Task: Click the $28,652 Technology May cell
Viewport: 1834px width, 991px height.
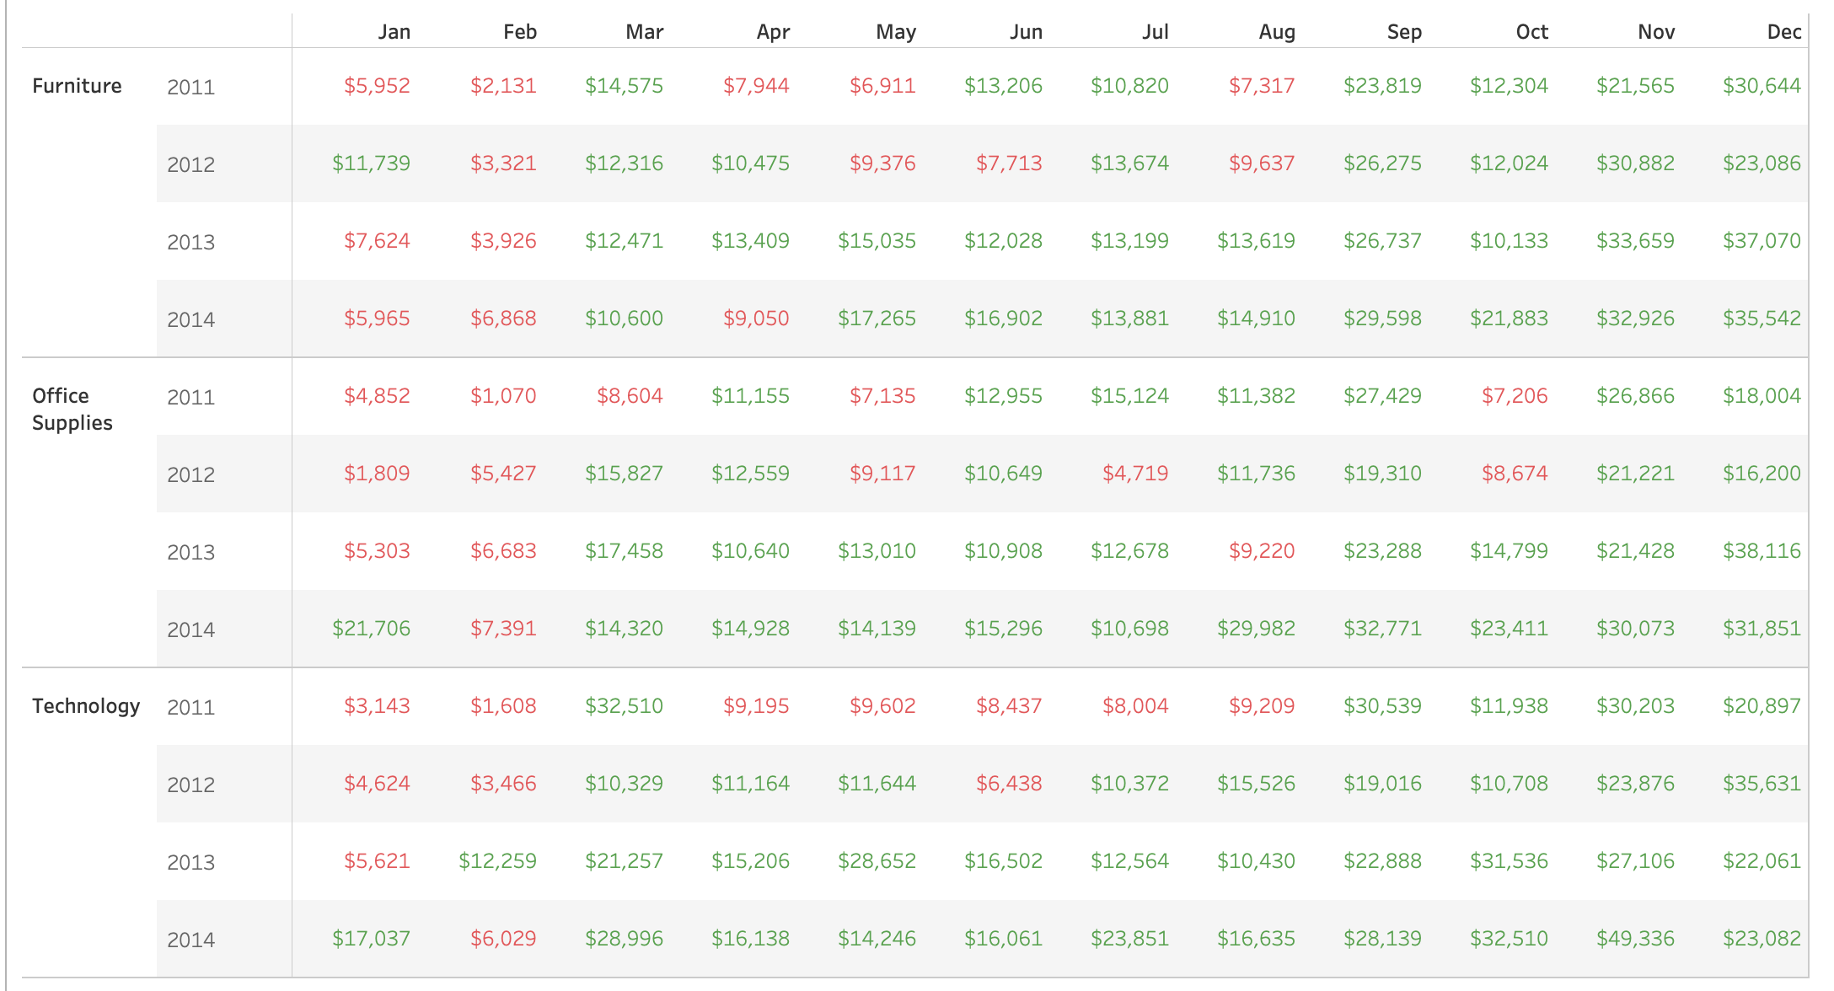Action: 877,861
